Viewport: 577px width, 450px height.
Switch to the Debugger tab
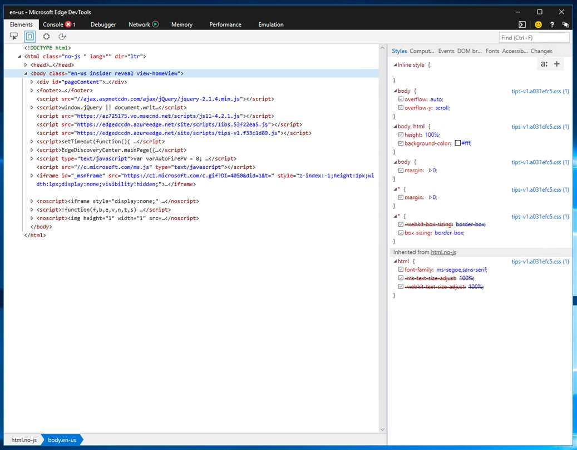pos(103,24)
